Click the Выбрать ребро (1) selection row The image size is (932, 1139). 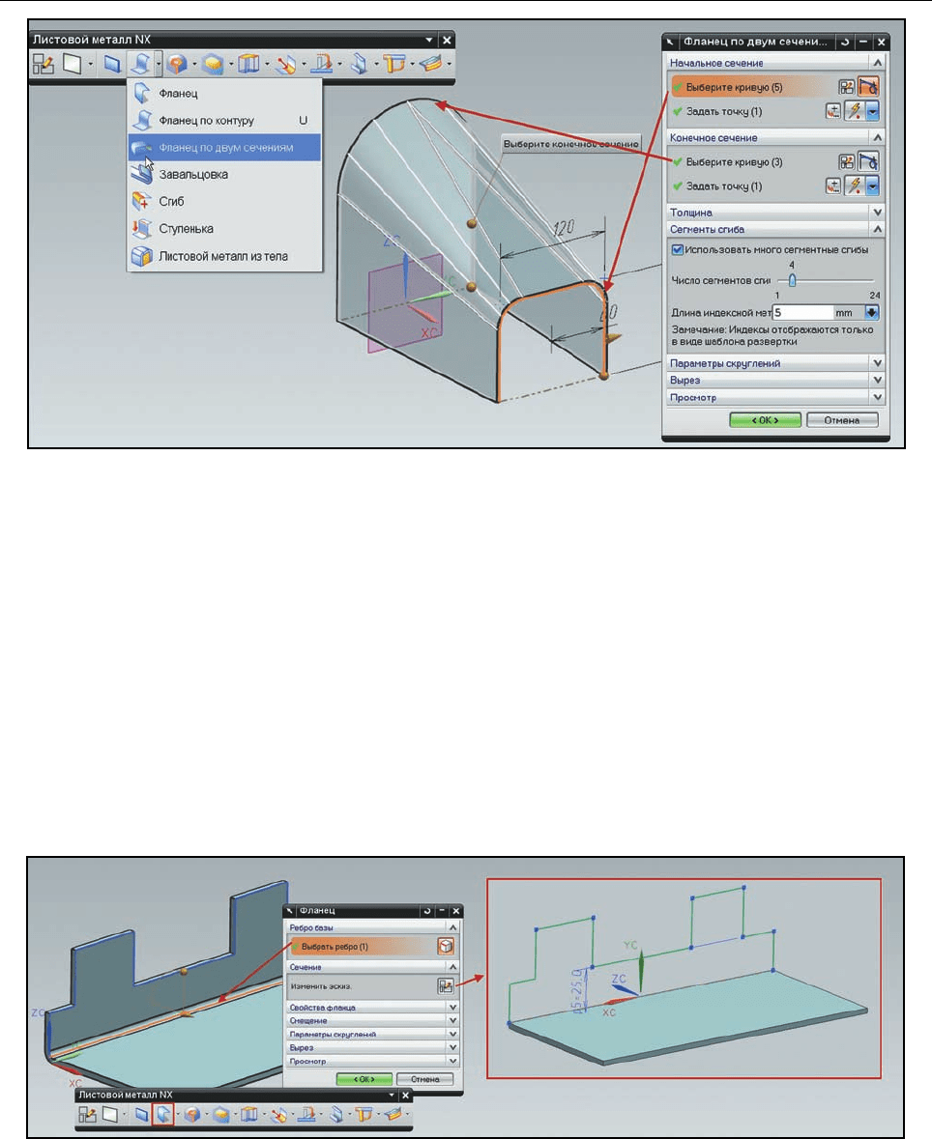pyautogui.click(x=362, y=947)
